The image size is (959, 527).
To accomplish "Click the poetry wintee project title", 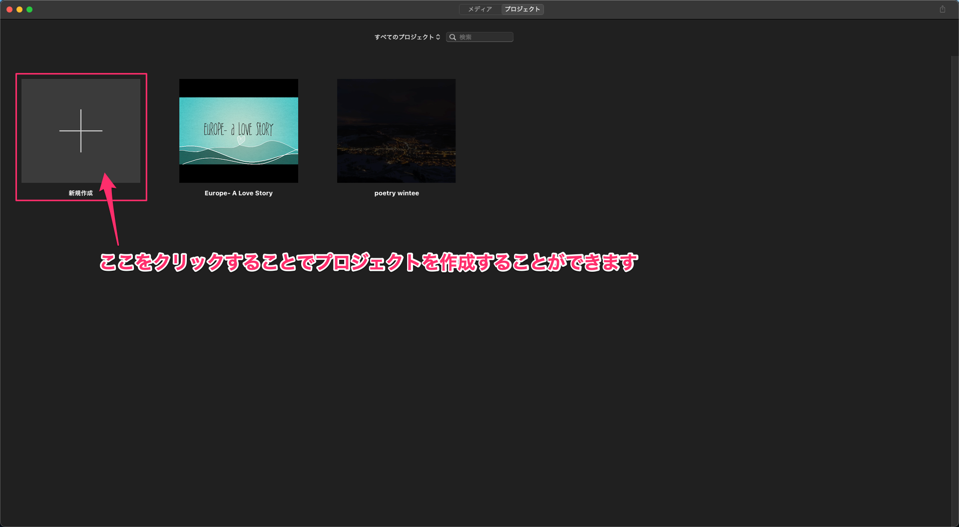I will (396, 193).
